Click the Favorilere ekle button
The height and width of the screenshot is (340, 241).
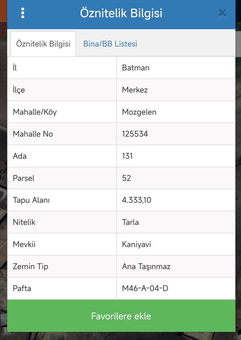click(121, 316)
